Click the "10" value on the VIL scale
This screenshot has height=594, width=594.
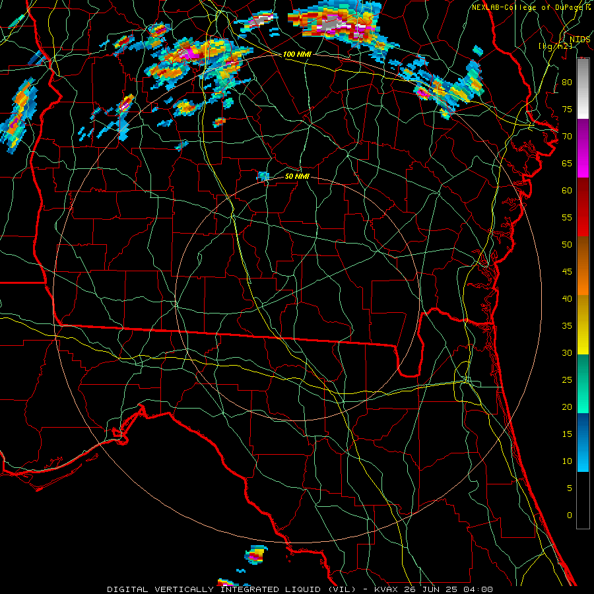(x=567, y=461)
